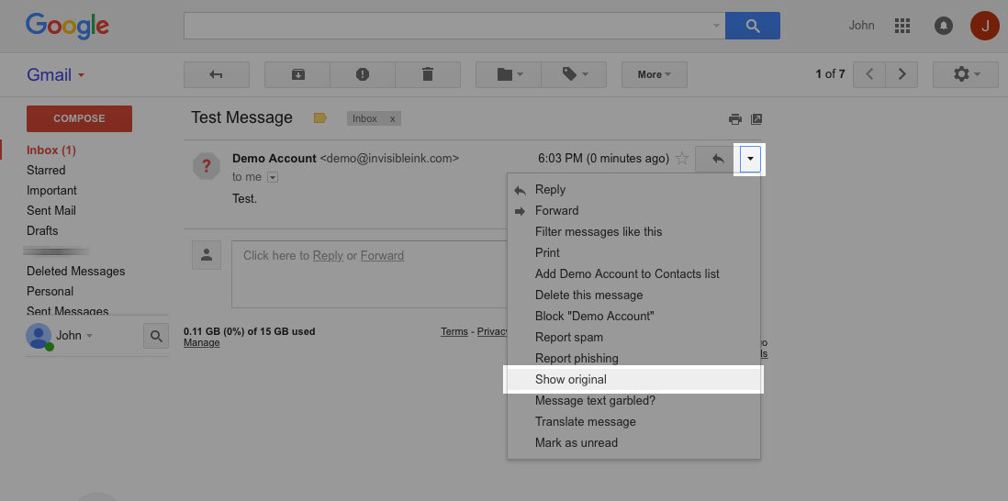Viewport: 1008px width, 501px height.
Task: Open the More actions dropdown
Action: coord(655,74)
